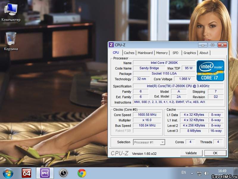The height and width of the screenshot is (179, 238).
Task: Click the L1 Data size '4 x 32 KBytes'
Action: pyautogui.click(x=194, y=115)
